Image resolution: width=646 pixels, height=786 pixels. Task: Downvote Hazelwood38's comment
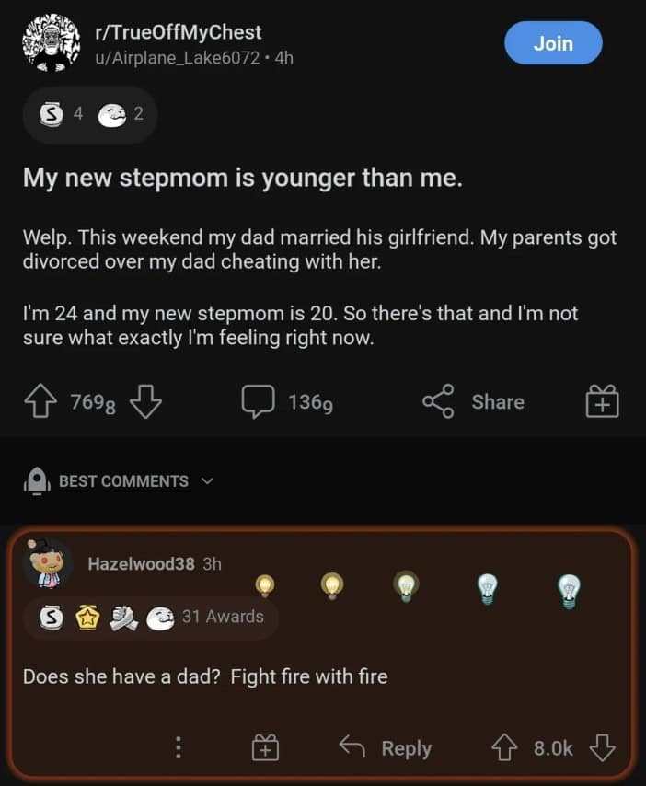[604, 748]
